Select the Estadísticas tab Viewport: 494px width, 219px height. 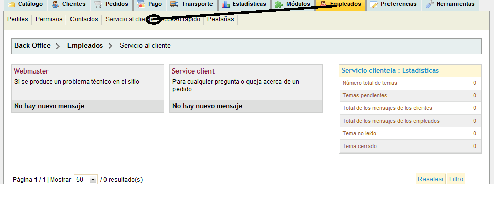click(x=244, y=5)
